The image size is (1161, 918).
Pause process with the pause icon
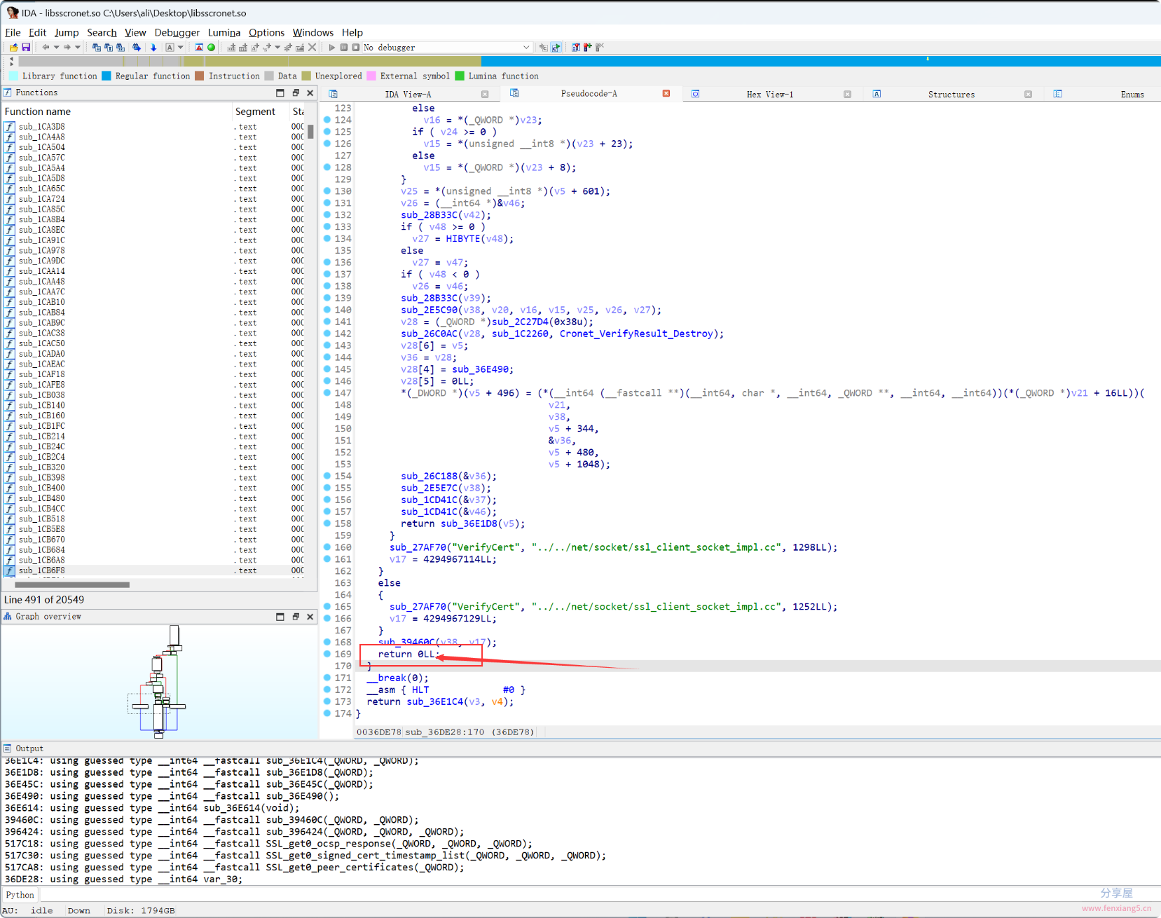pyautogui.click(x=343, y=48)
